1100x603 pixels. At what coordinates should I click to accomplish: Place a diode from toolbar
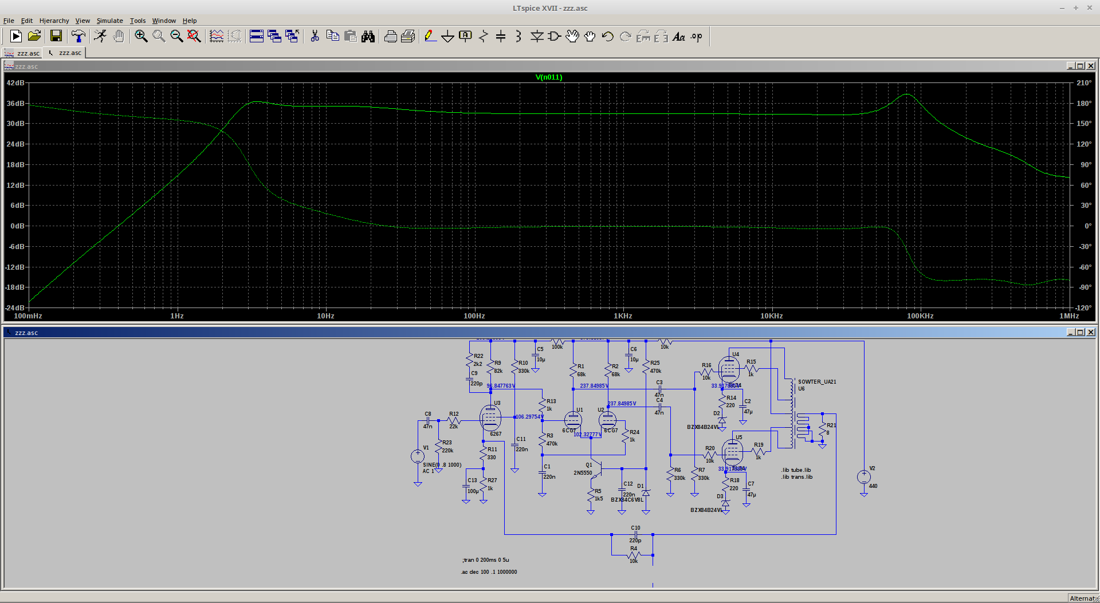pos(537,36)
